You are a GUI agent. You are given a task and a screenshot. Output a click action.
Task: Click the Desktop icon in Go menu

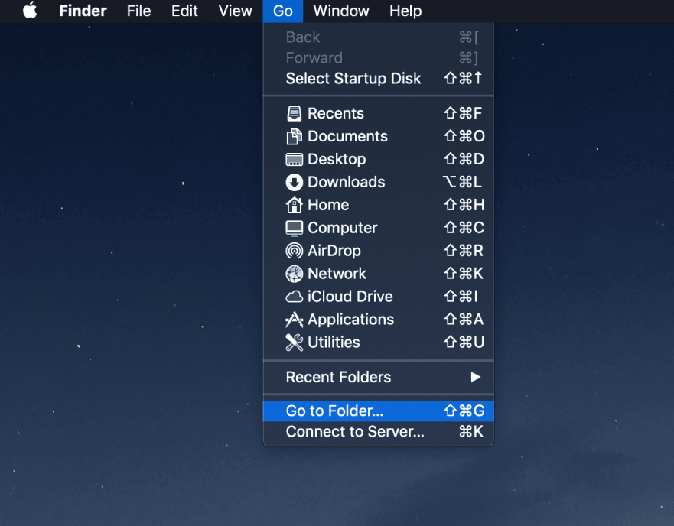pyautogui.click(x=294, y=160)
